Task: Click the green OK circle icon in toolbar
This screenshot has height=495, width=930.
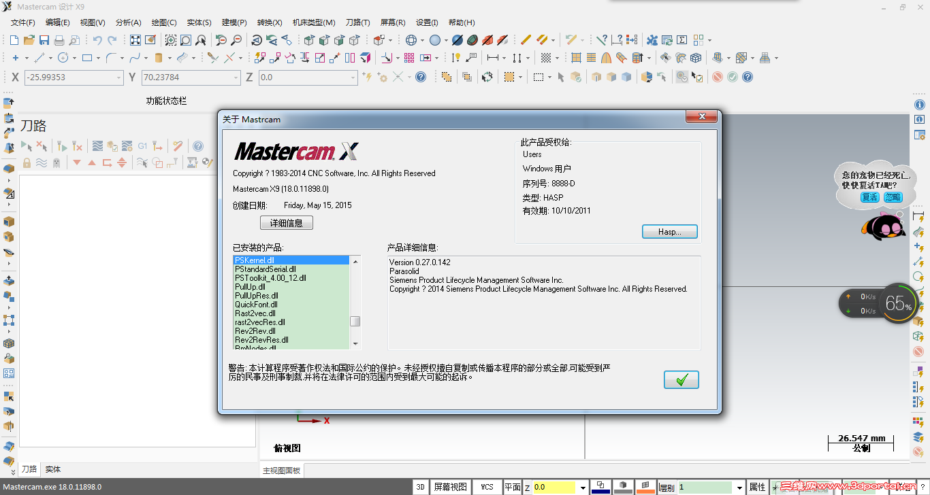Action: (x=733, y=77)
